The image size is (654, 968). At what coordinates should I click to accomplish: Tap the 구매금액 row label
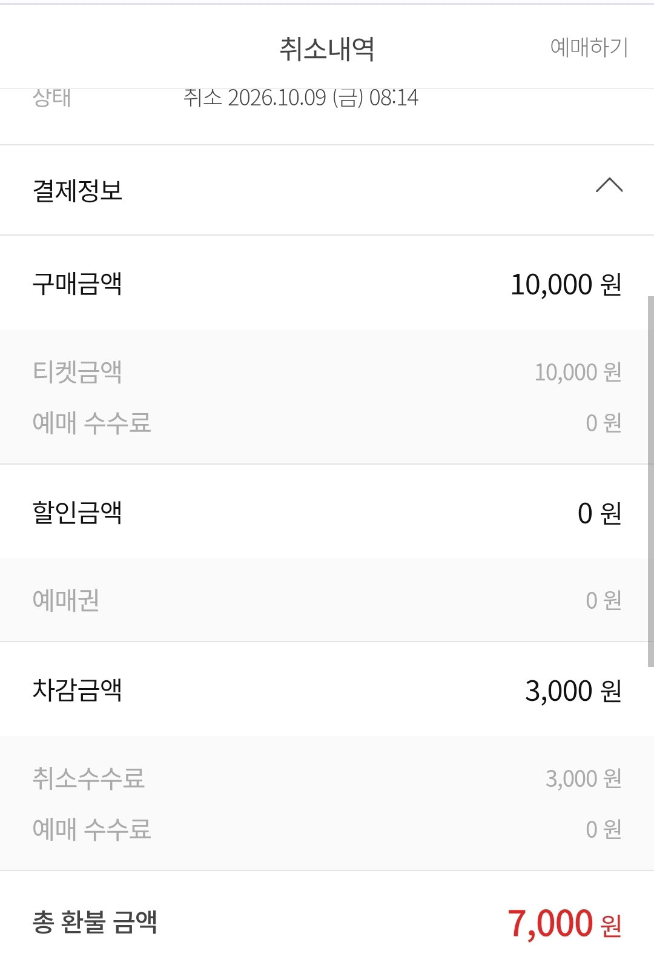click(78, 283)
